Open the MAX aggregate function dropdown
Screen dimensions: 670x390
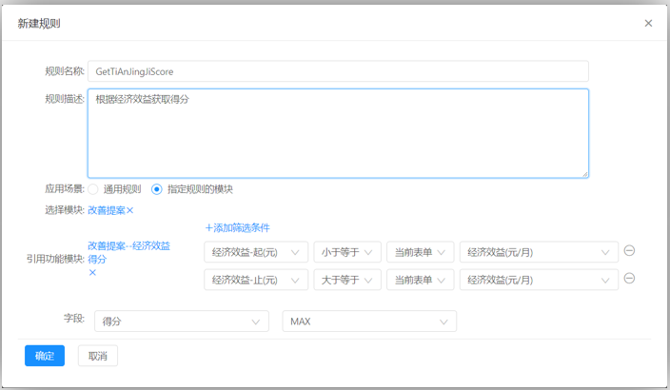pyautogui.click(x=369, y=322)
